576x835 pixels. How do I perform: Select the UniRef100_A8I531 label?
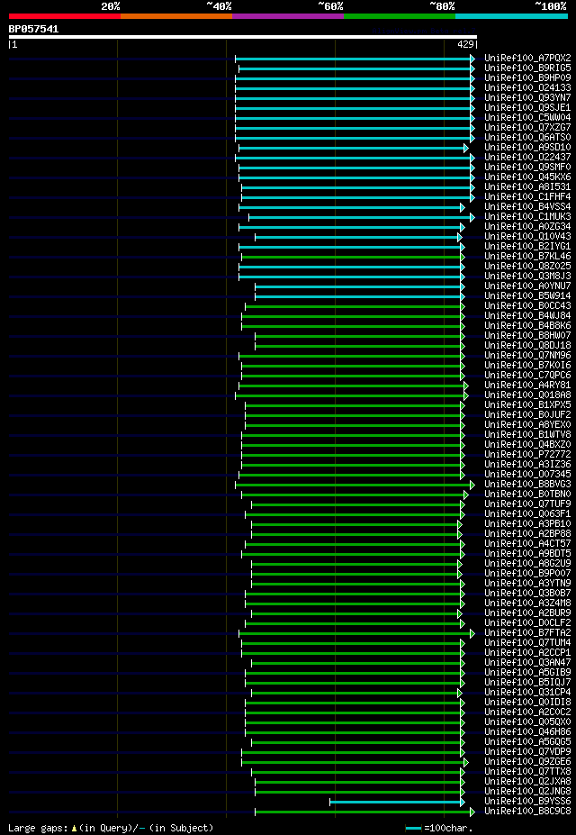(x=527, y=187)
